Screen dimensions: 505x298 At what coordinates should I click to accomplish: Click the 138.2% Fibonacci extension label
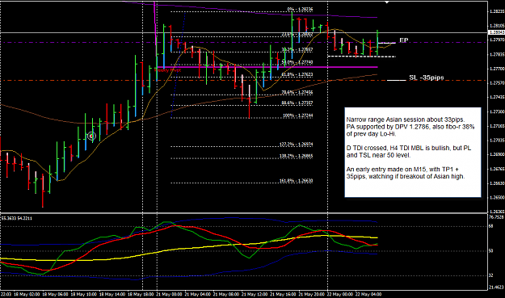coord(296,156)
